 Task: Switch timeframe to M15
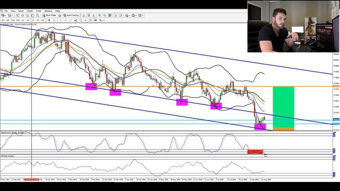pos(13,20)
